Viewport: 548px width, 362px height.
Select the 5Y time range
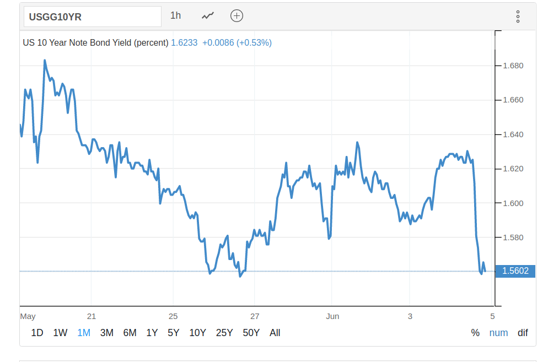point(173,333)
